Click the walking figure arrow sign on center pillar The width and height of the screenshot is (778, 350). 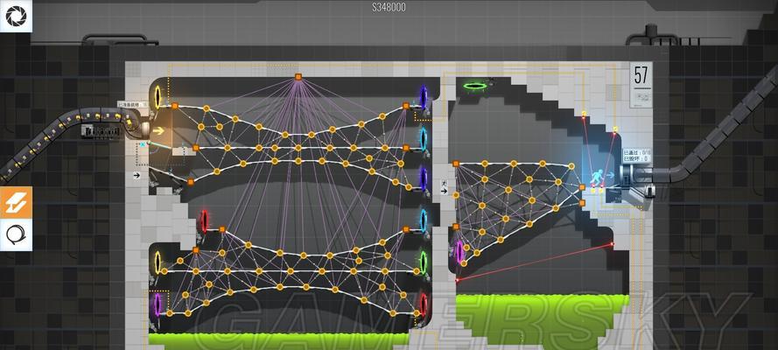444,187
